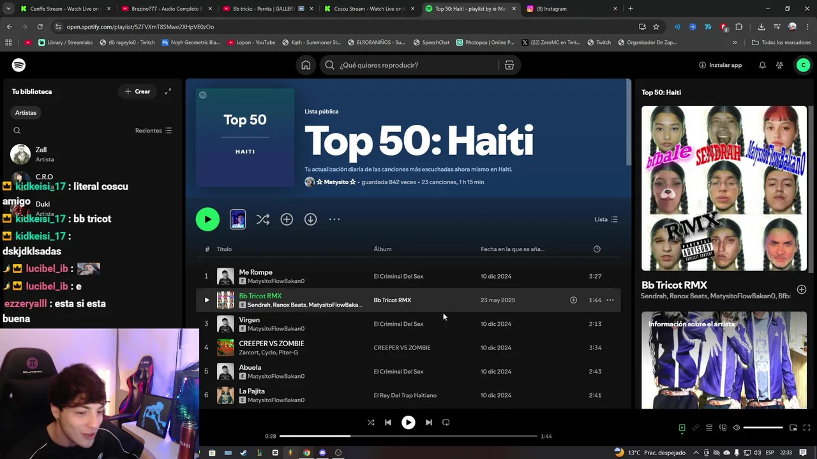Click the Instalar app button
The image size is (817, 459).
click(x=720, y=65)
